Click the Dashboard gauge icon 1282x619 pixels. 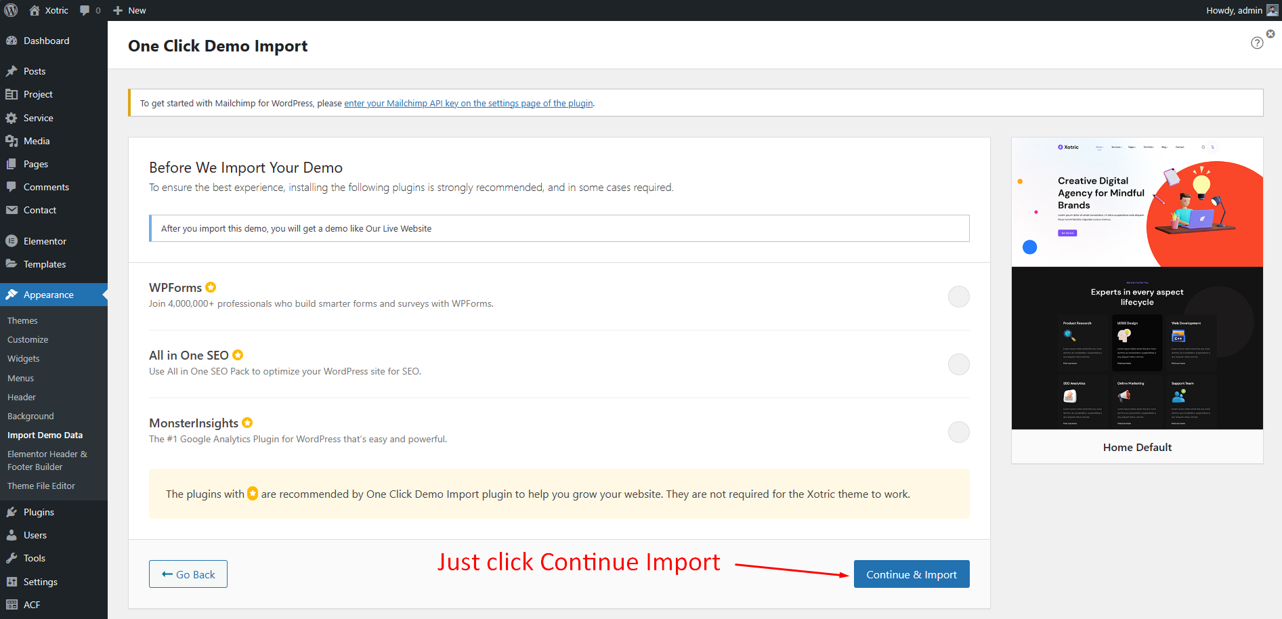12,41
